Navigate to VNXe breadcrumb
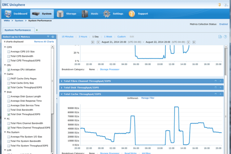 7,21
